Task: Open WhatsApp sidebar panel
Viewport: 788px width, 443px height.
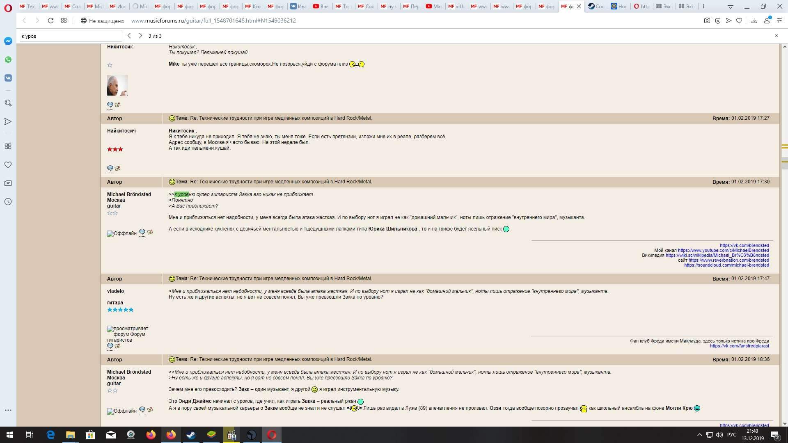Action: 8,59
